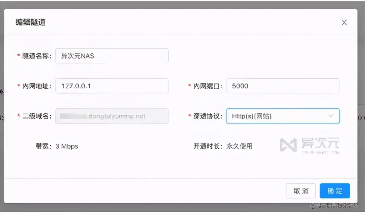Select the dongtaiyuming.net domain text

coord(117,116)
